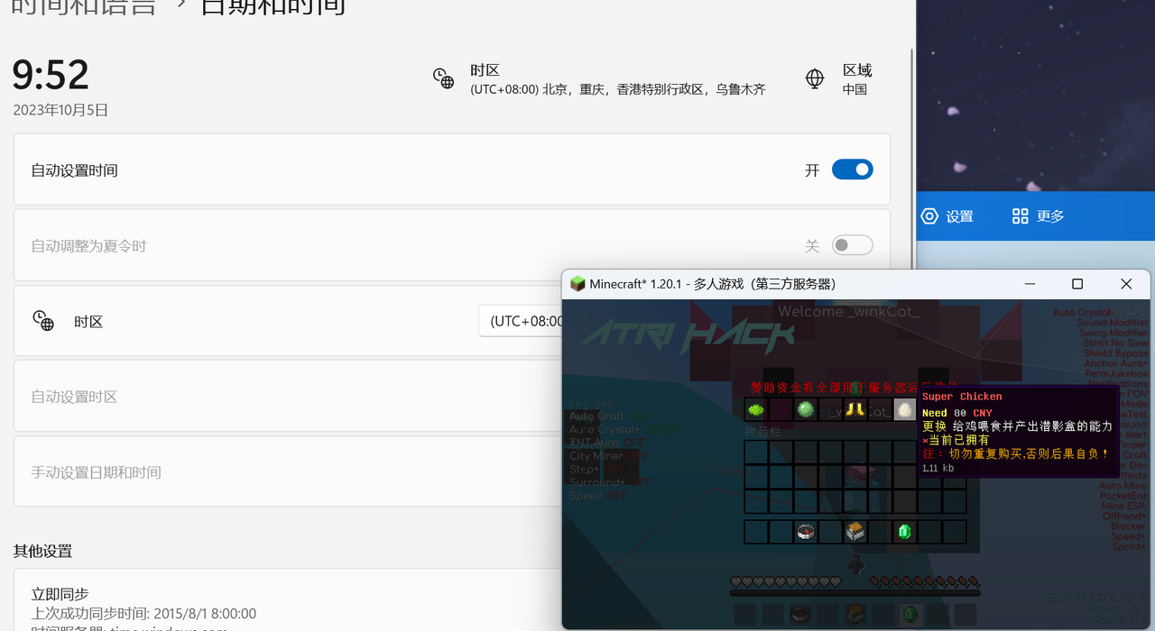The width and height of the screenshot is (1155, 631).
Task: Click Sound Modifier in module list
Action: [x=1113, y=323]
